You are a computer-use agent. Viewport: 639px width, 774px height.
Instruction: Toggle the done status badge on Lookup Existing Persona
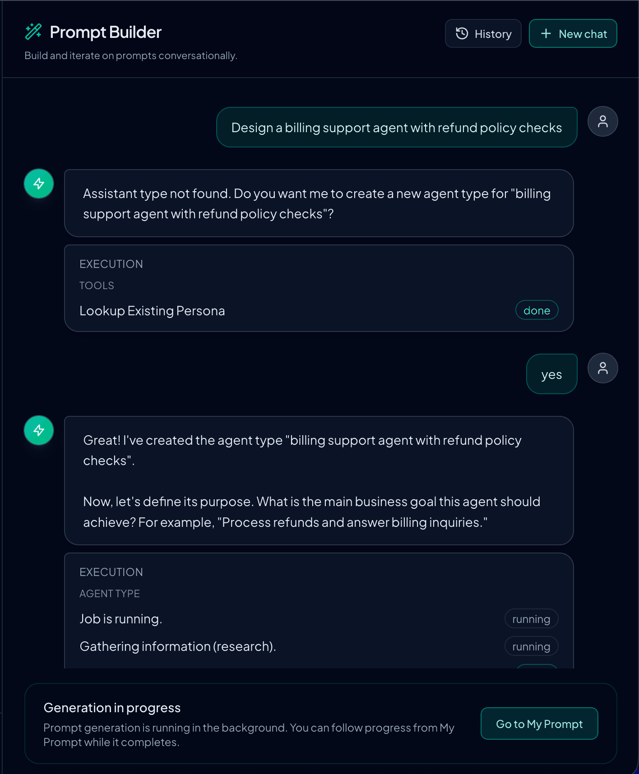click(537, 310)
